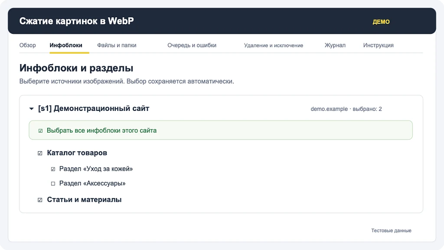Image resolution: width=444 pixels, height=250 pixels.
Task: Select the Инфоблоки tab
Action: pos(66,45)
